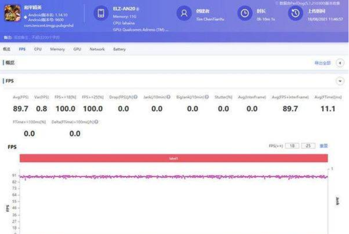Click the game app thumbnail icon
The width and height of the screenshot is (349, 234).
[13, 14]
